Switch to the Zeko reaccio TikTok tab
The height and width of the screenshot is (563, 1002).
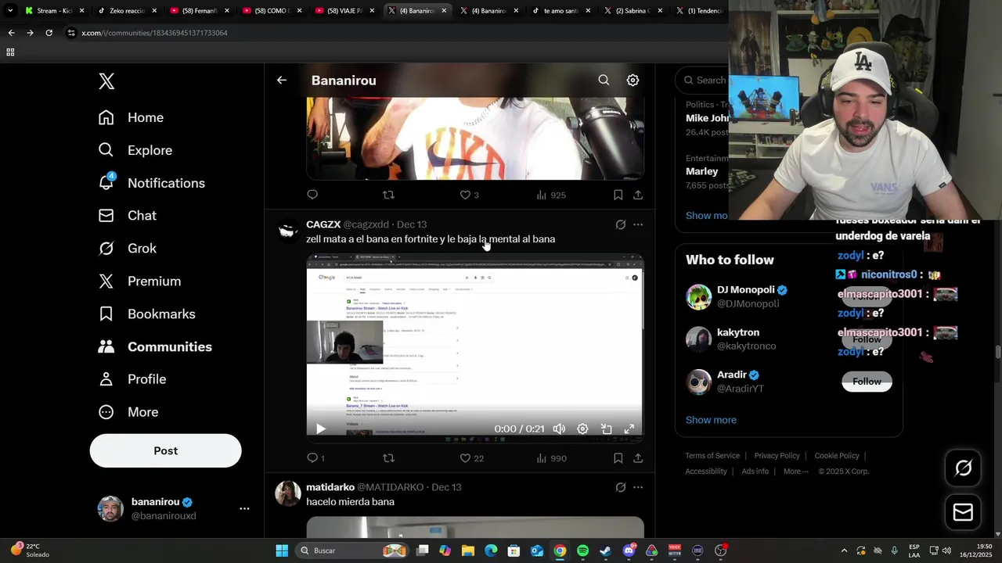[127, 11]
